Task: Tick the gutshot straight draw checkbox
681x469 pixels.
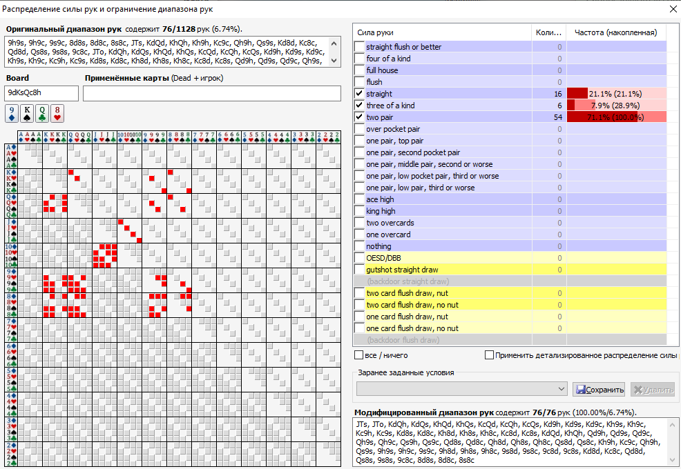Action: pos(359,270)
